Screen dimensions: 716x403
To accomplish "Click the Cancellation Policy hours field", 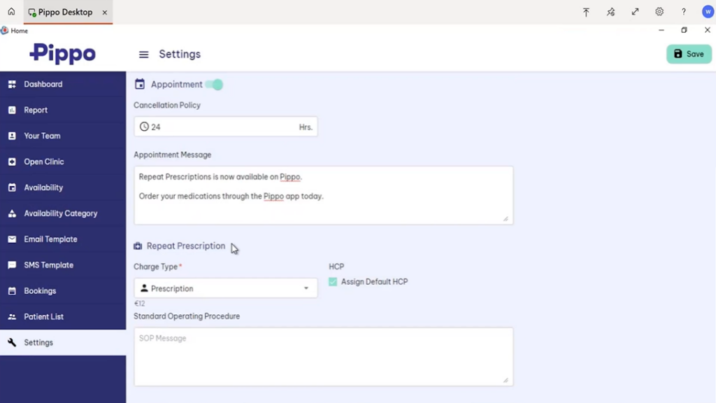I will (224, 127).
